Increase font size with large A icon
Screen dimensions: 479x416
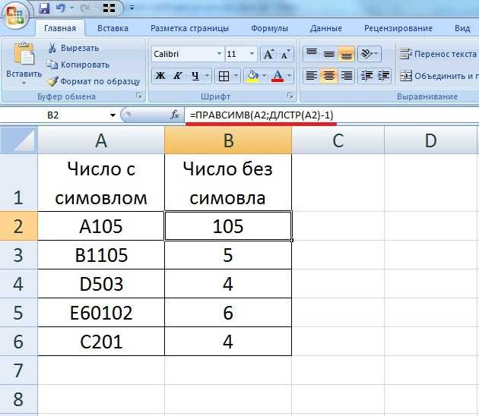269,54
